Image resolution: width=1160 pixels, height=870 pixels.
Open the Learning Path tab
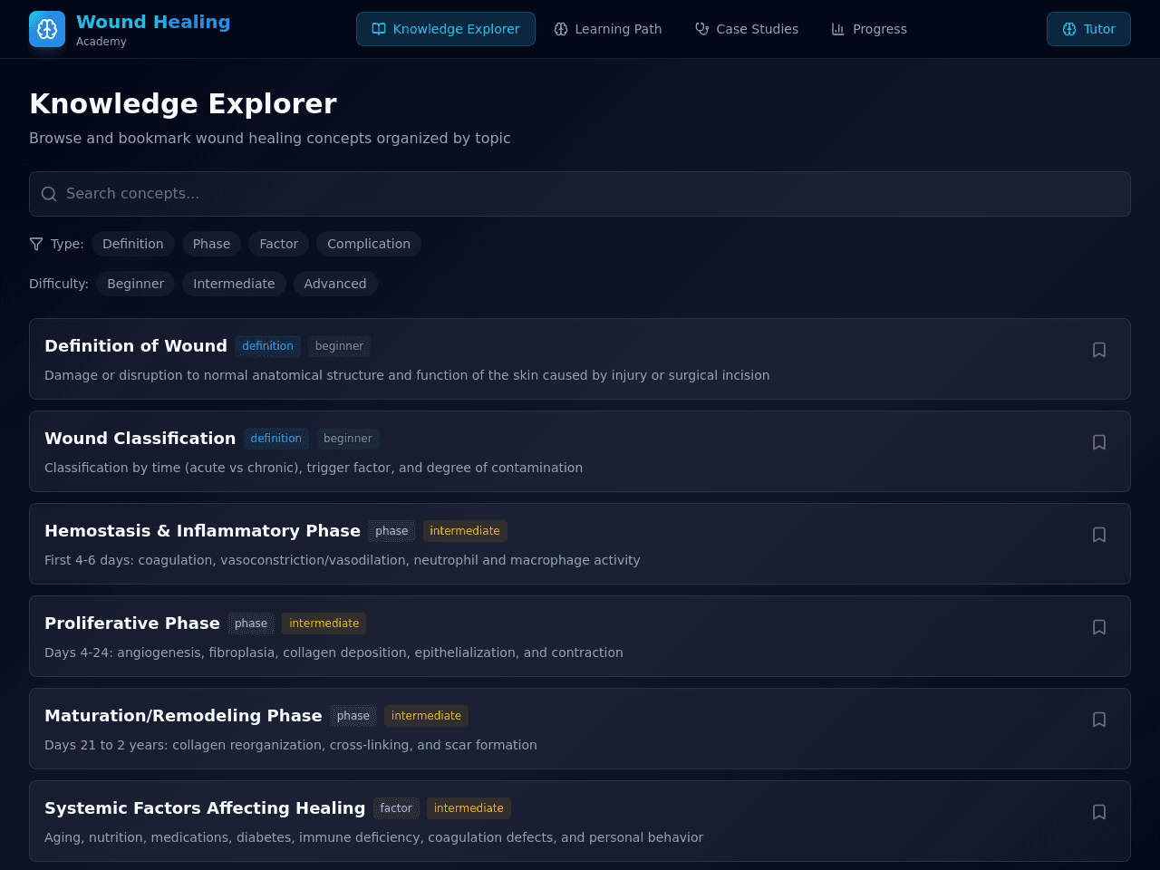608,29
